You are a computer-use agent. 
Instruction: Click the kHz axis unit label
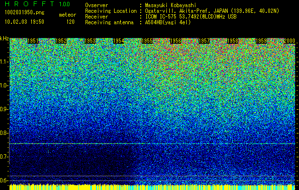(x=4, y=38)
